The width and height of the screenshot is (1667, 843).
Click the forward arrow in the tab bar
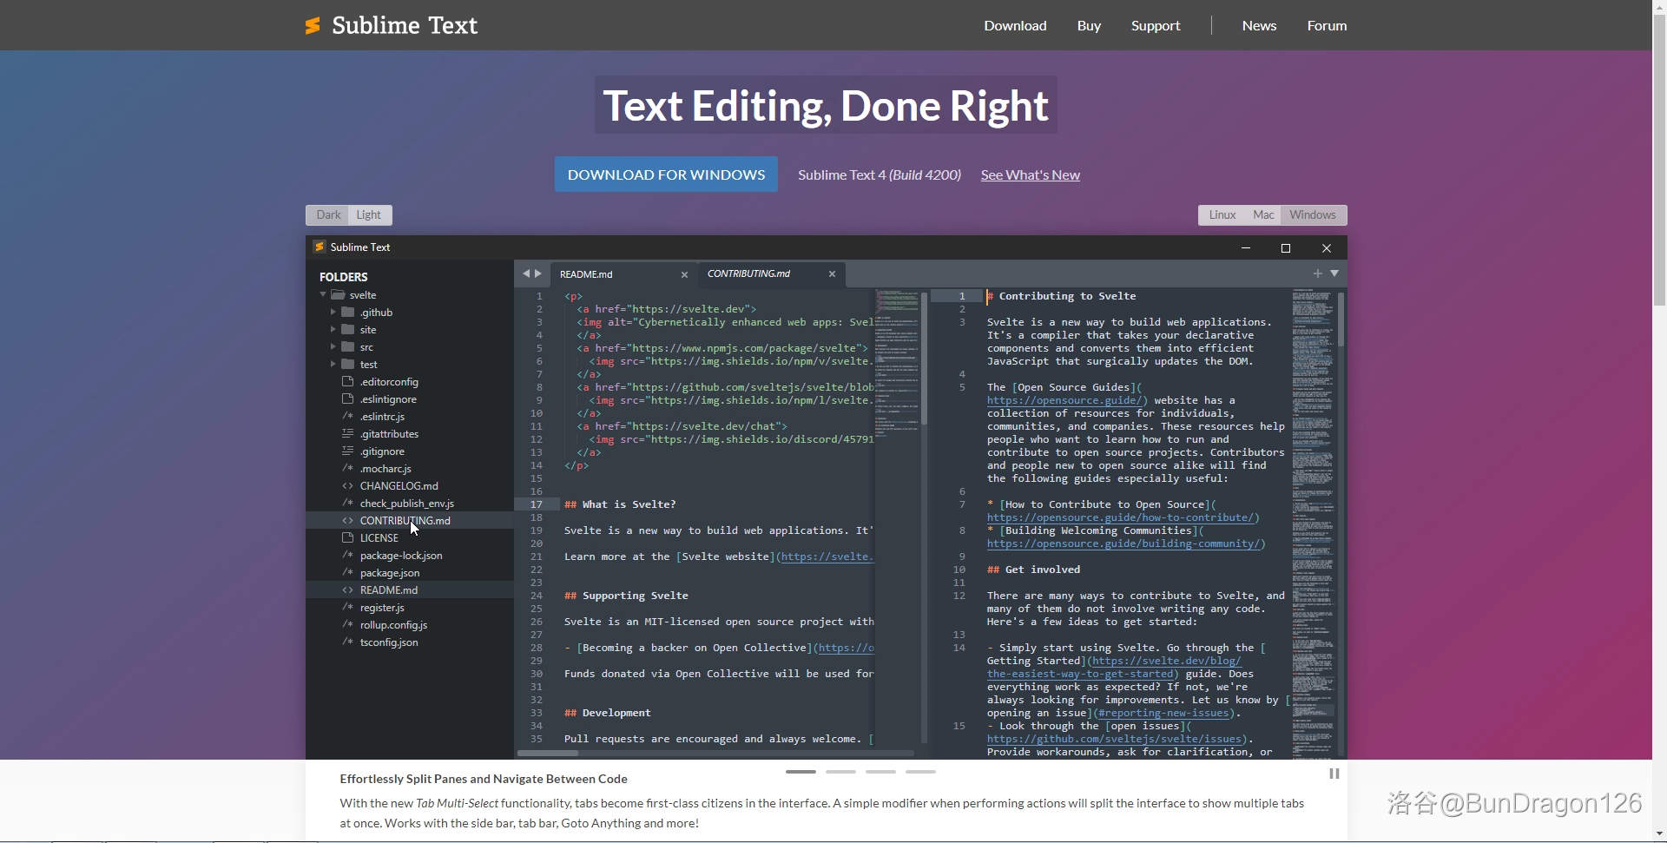tap(538, 273)
